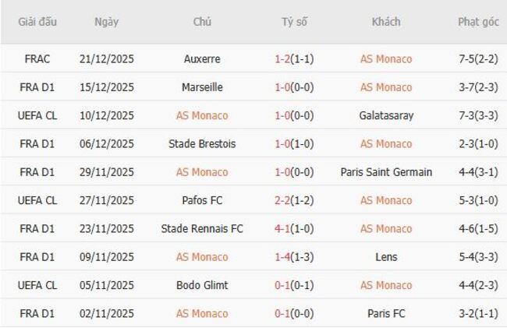Click Galatasaray in the away column
Image resolution: width=507 pixels, height=328 pixels.
pyautogui.click(x=386, y=115)
